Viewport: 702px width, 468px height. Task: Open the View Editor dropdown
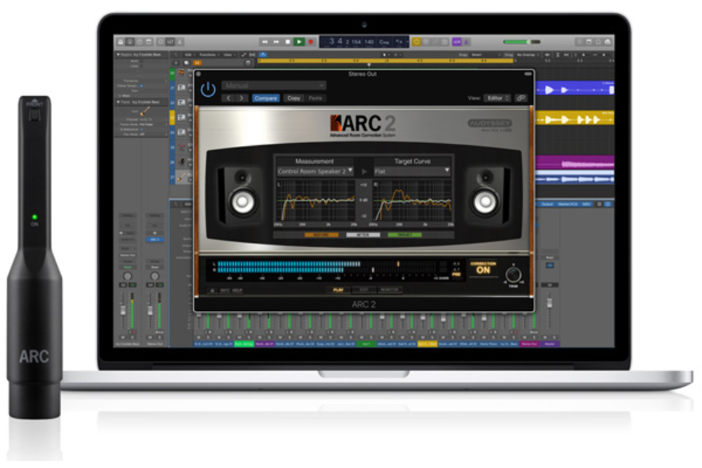click(x=498, y=98)
